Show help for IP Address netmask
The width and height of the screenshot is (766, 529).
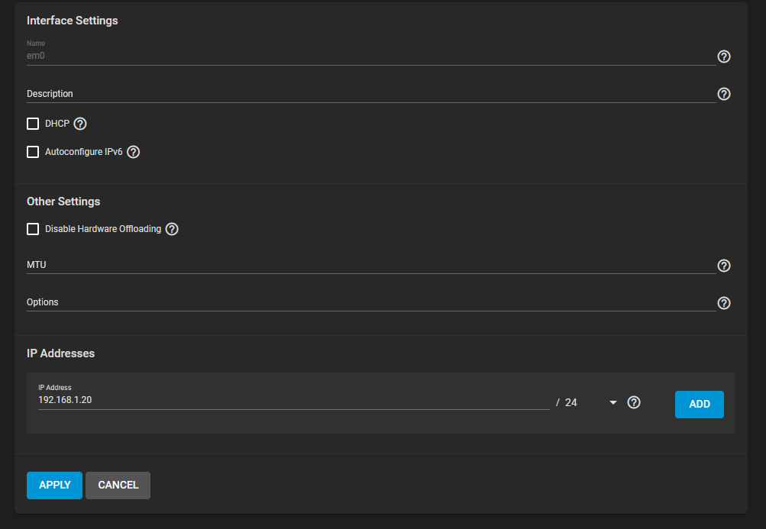[x=634, y=402]
